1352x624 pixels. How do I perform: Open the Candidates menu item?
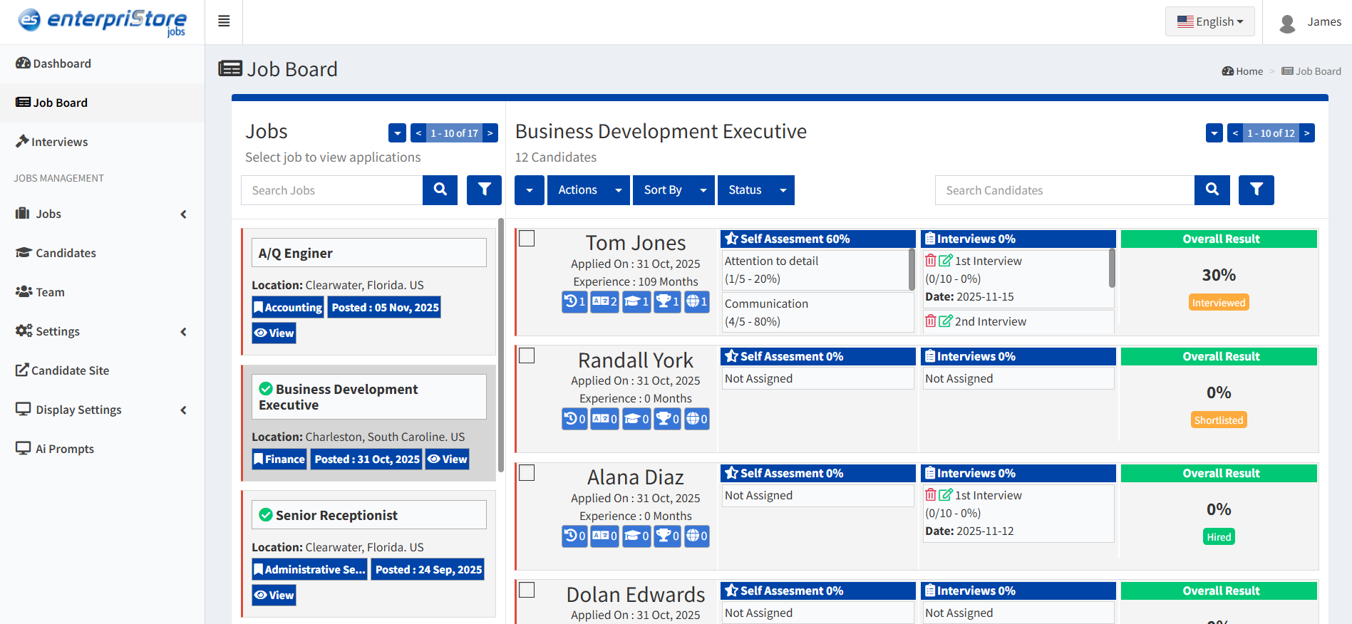[x=102, y=253]
